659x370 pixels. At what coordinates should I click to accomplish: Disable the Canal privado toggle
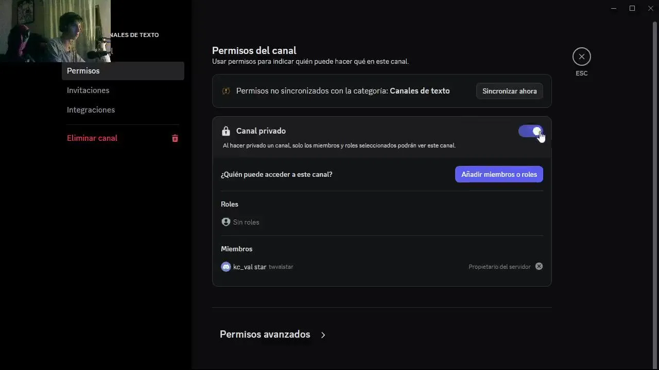pyautogui.click(x=530, y=131)
